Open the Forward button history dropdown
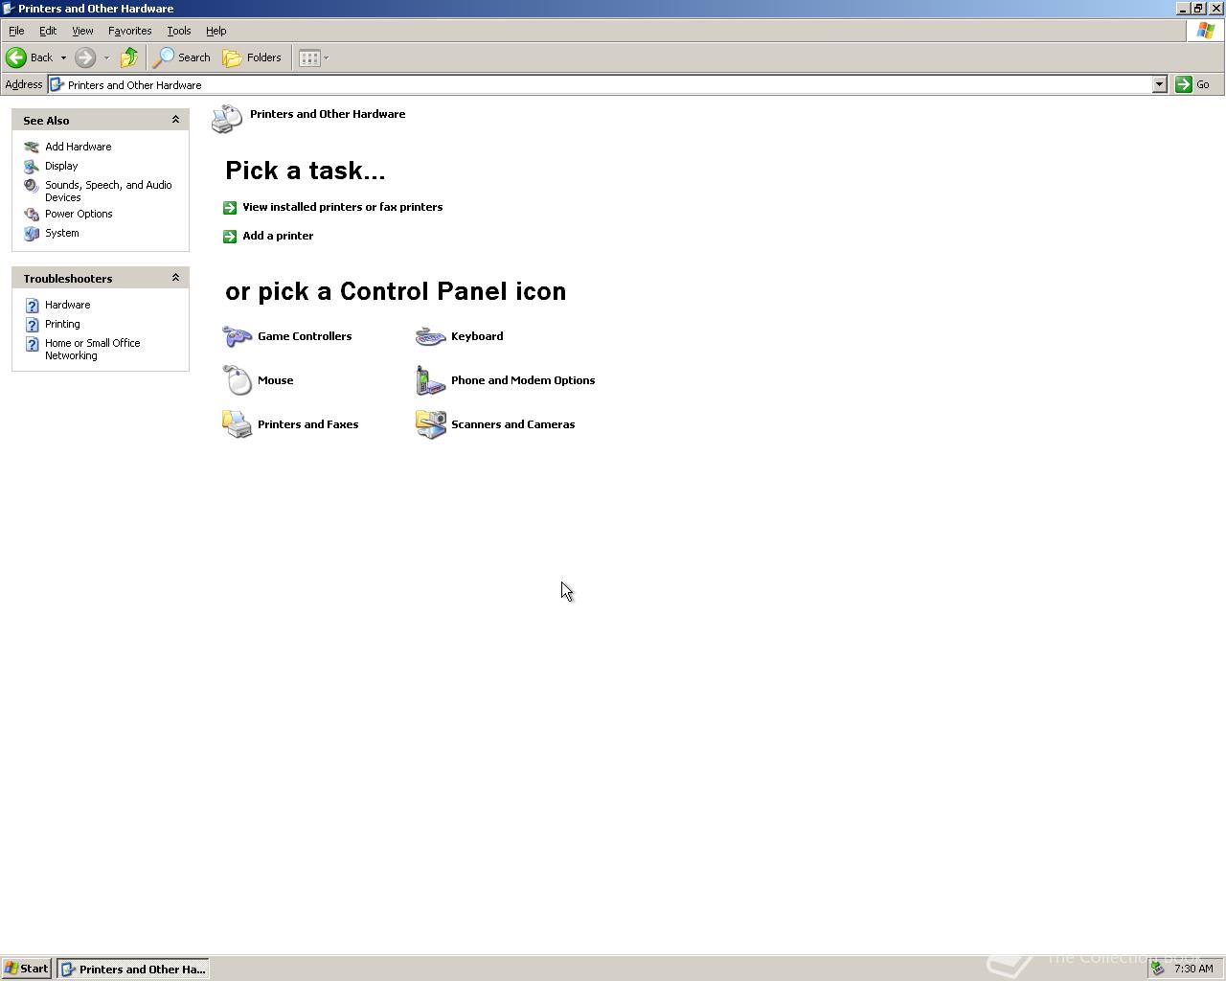 coord(106,57)
